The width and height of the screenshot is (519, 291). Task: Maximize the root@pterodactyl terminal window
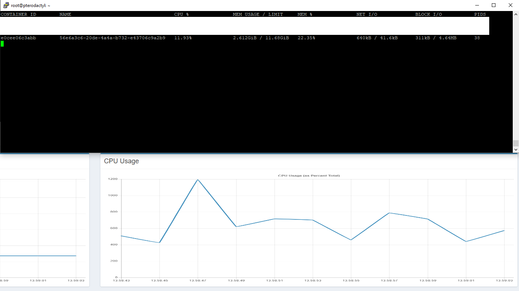coord(494,5)
